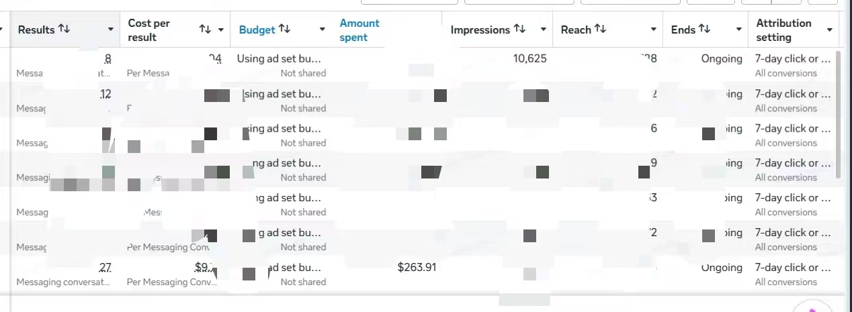Viewport: 852px width, 312px height.
Task: Sort by Reach column arrows
Action: click(601, 29)
